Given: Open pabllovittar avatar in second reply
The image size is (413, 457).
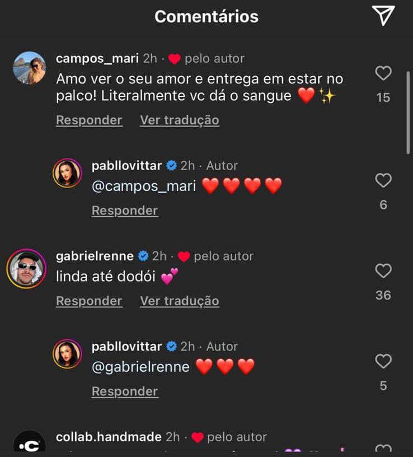Looking at the screenshot, I should [67, 353].
